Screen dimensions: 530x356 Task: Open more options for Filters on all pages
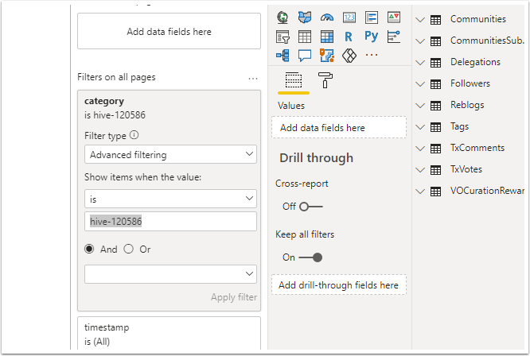coord(253,79)
